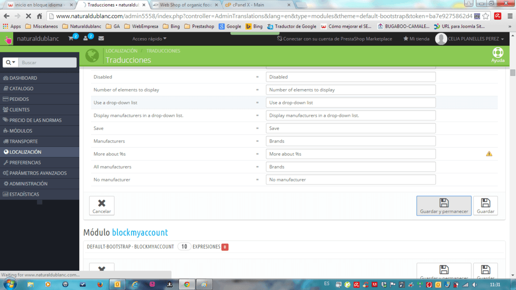Screen dimensions: 516x290
Task: Click the Guardar button for this module
Action: click(x=486, y=206)
